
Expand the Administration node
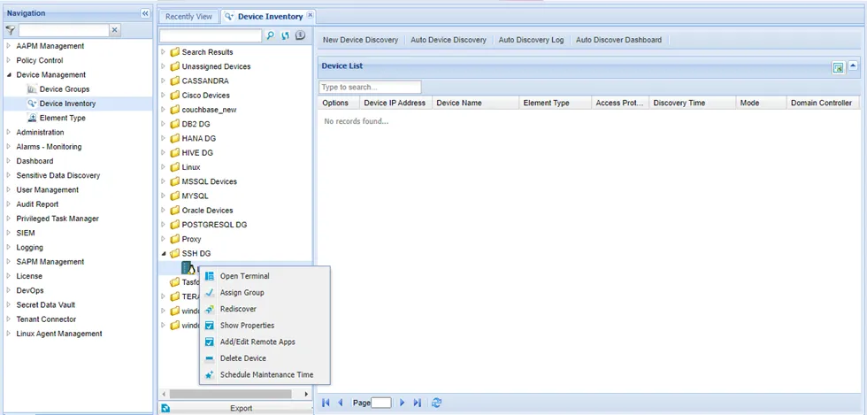point(9,132)
